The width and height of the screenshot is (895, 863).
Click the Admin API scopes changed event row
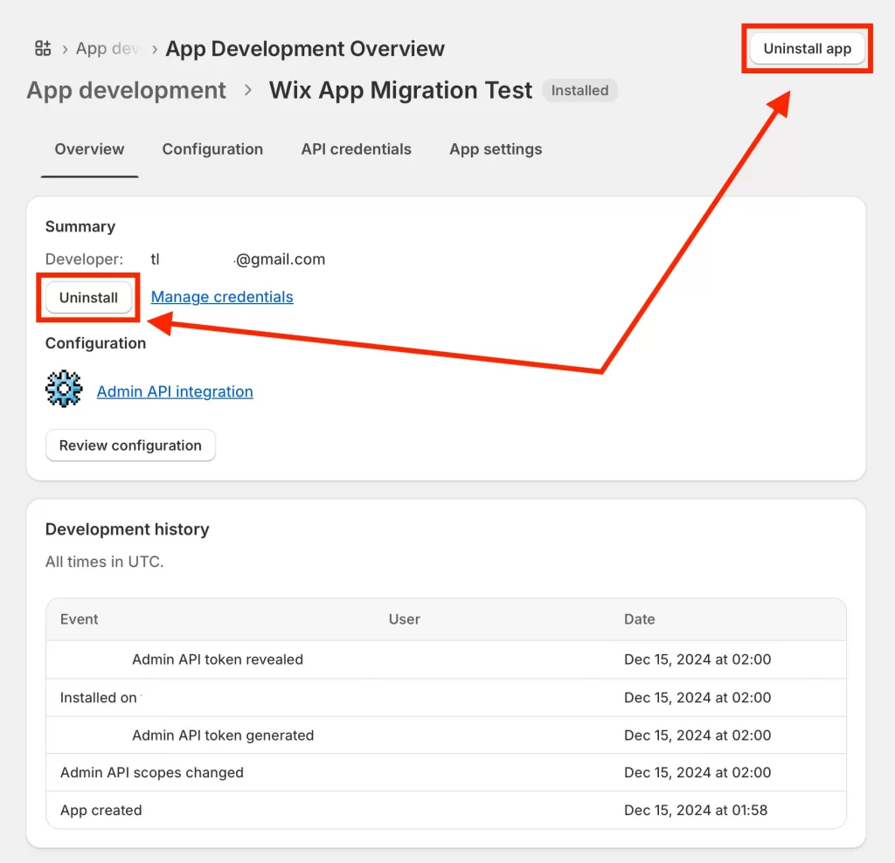(x=150, y=772)
